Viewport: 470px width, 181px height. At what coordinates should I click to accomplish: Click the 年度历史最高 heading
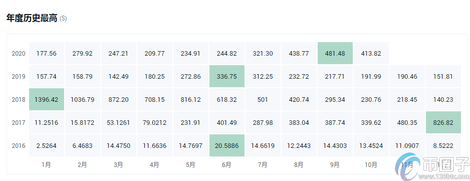[32, 19]
